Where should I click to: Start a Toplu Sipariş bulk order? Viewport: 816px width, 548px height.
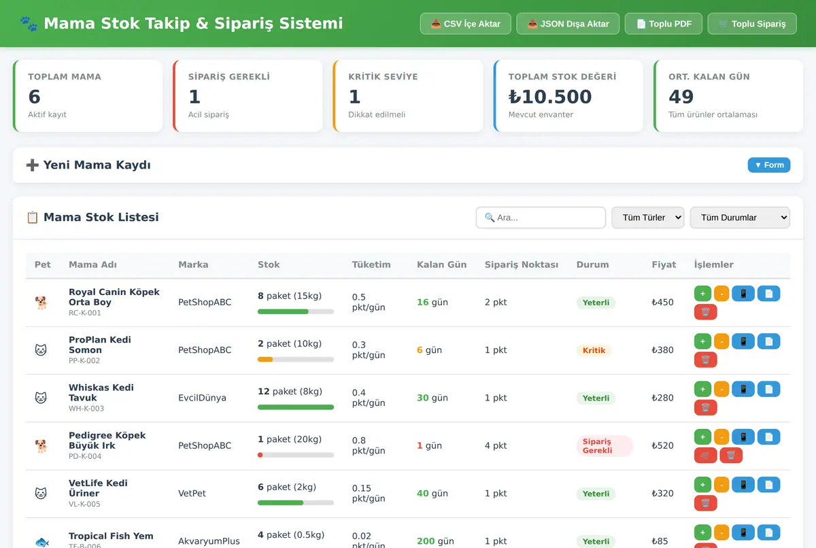752,24
